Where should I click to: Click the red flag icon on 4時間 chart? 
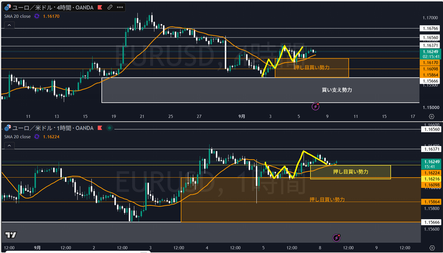click(100, 7)
